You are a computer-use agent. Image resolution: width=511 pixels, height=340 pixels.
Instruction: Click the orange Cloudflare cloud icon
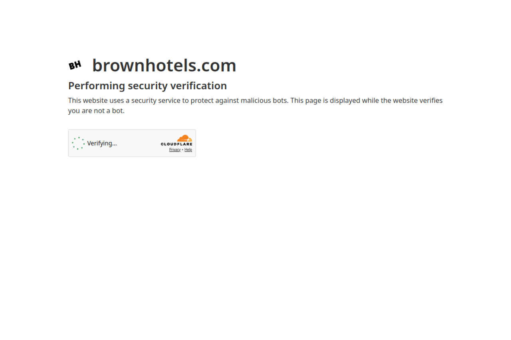184,138
